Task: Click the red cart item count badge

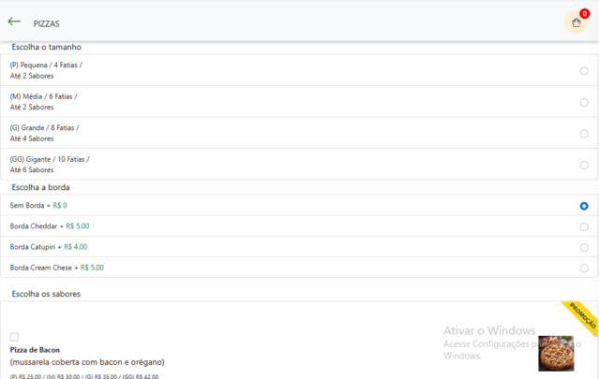Action: (584, 14)
